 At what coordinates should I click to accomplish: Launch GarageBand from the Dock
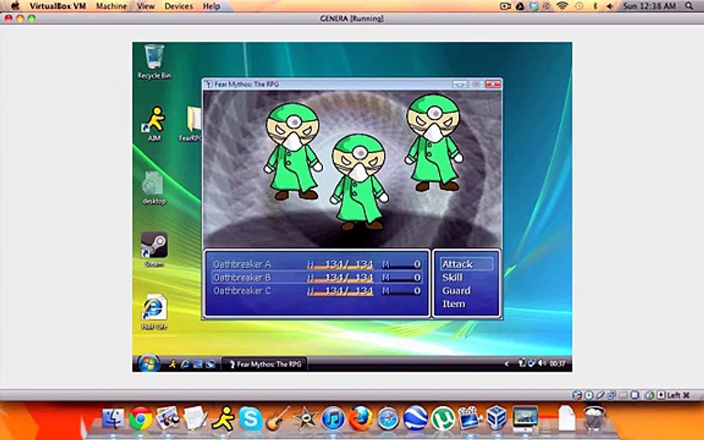click(278, 419)
